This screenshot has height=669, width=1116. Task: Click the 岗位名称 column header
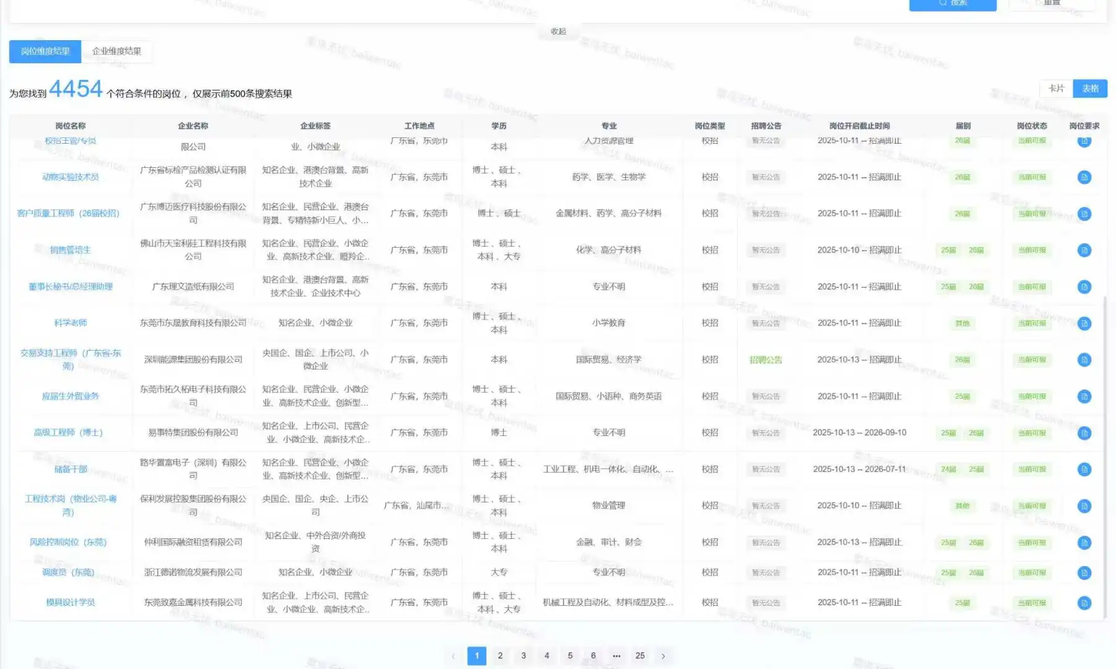71,126
